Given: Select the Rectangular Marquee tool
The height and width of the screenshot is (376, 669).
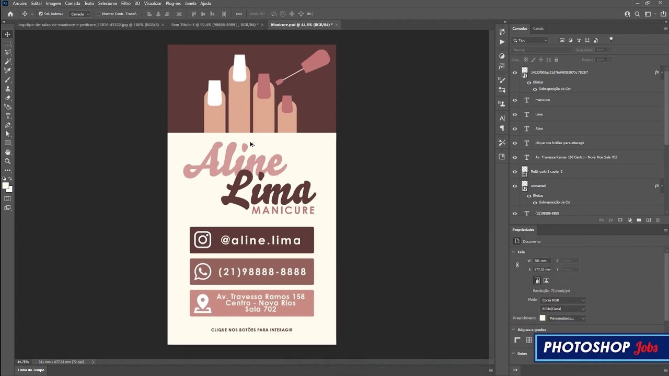Looking at the screenshot, I should (7, 43).
